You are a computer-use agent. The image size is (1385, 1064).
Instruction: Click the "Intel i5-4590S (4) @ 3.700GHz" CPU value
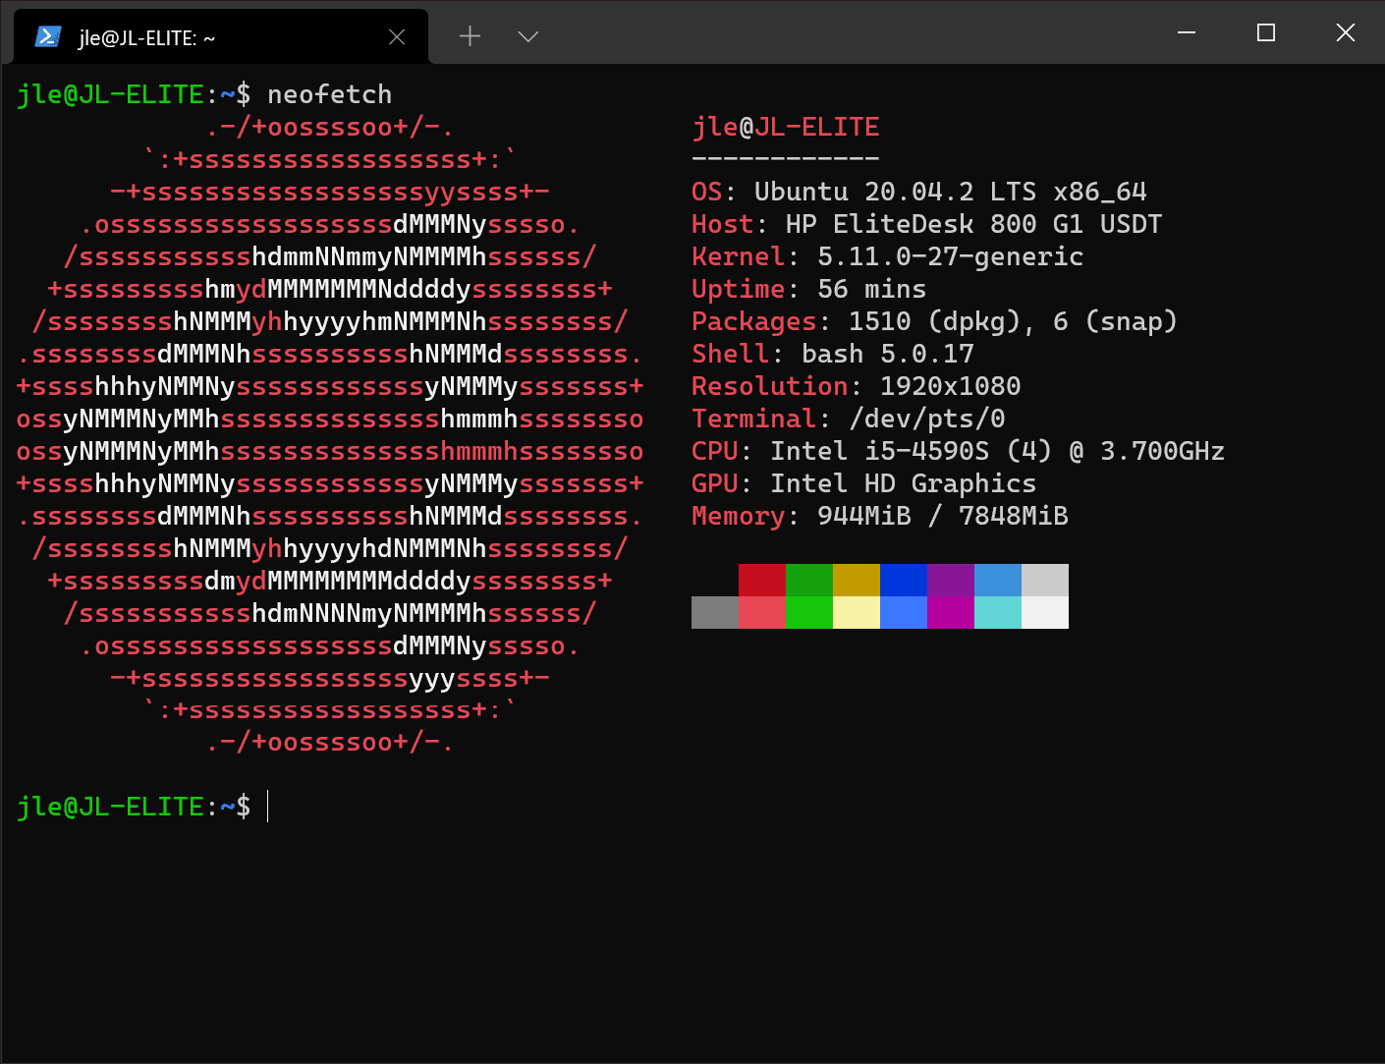click(998, 451)
